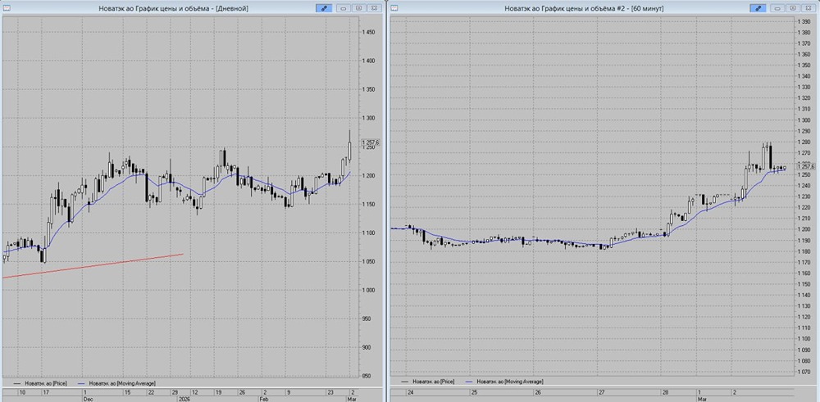The image size is (820, 402).
Task: Click the pin icon in the daily chart title bar
Action: point(324,8)
